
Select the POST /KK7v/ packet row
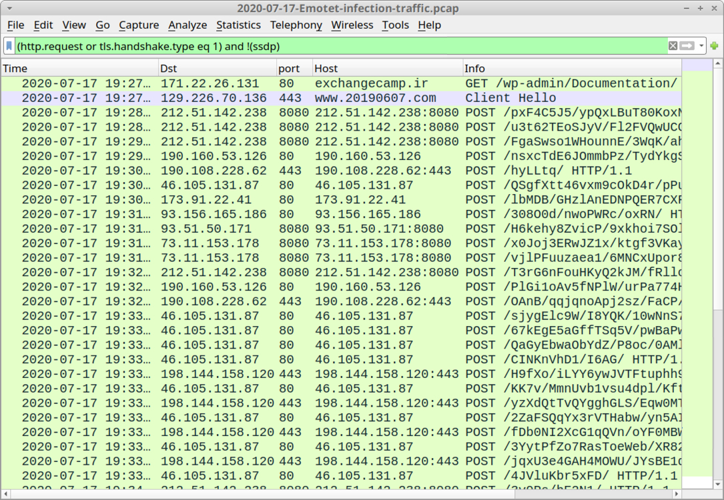click(341, 389)
